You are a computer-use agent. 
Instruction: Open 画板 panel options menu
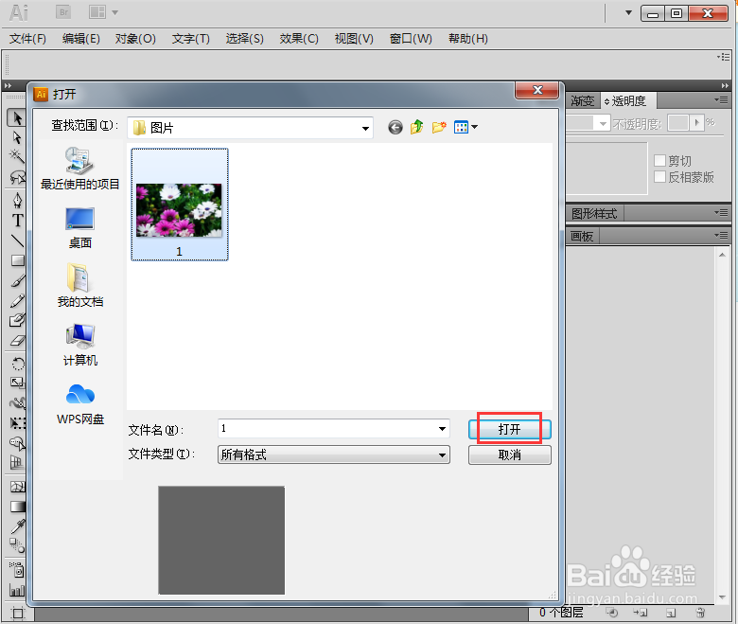coord(721,235)
